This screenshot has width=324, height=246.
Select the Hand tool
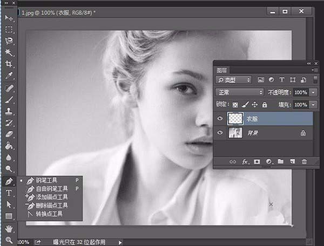[x=9, y=229]
